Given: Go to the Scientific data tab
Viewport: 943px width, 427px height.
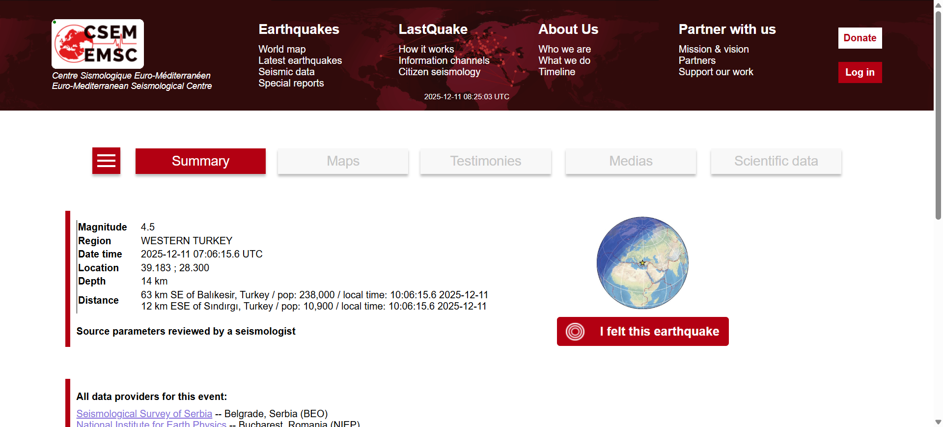Looking at the screenshot, I should click(776, 161).
